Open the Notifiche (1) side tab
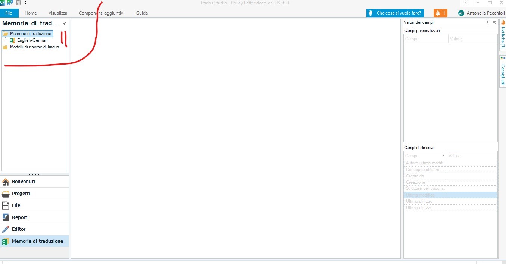 coord(503,35)
